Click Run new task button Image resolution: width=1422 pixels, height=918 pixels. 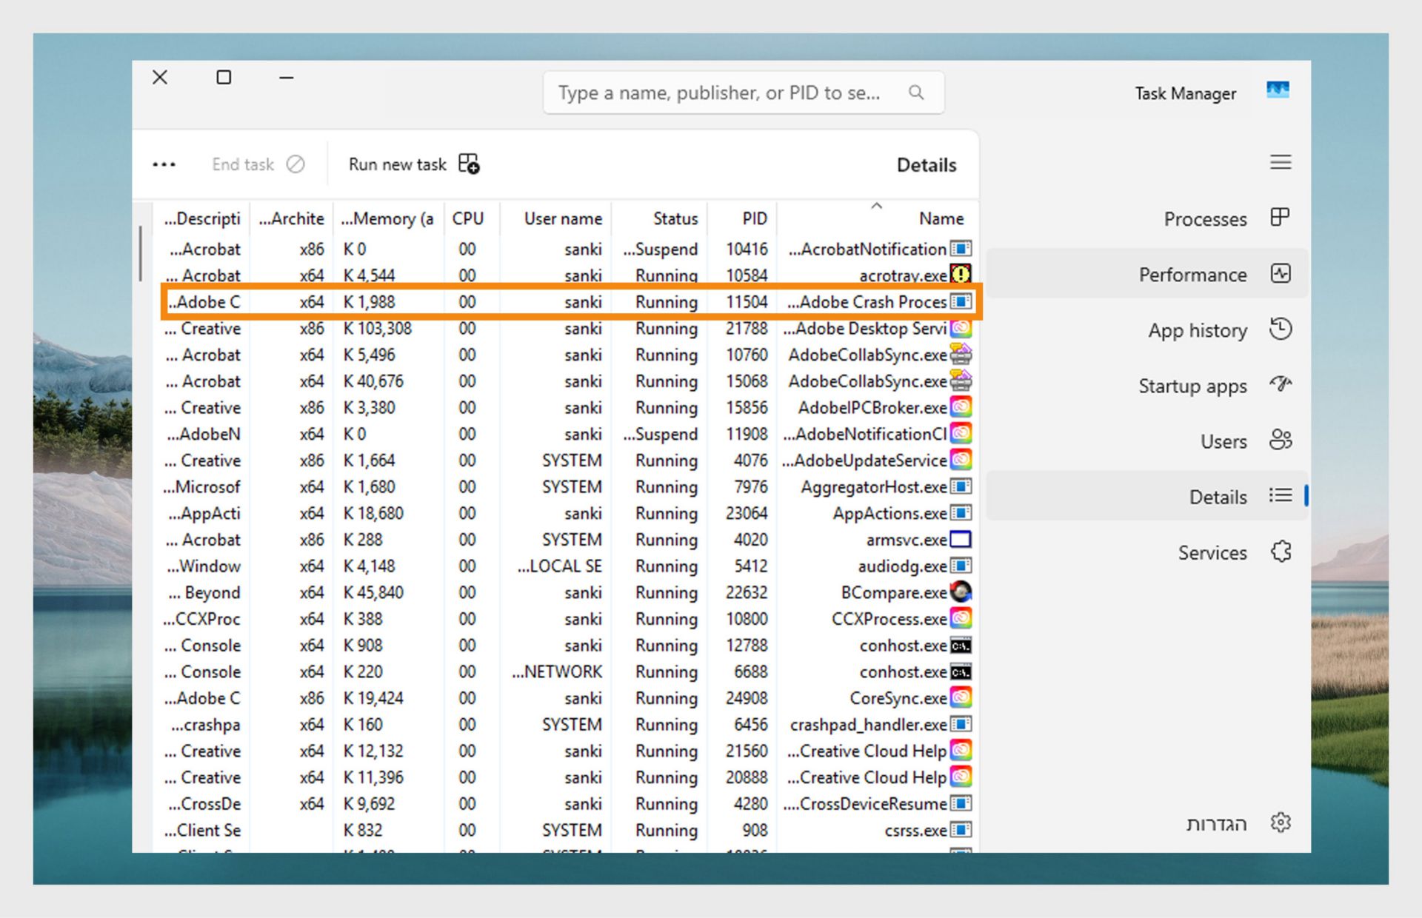tap(398, 164)
